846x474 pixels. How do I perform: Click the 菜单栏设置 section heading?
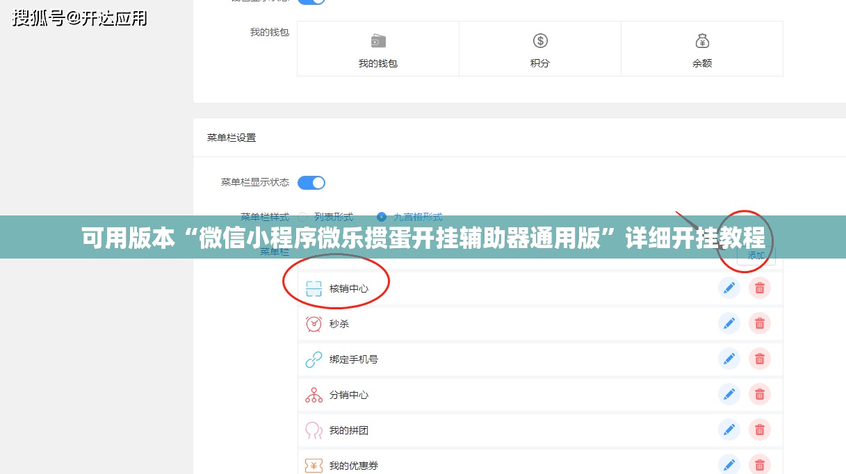[x=231, y=138]
